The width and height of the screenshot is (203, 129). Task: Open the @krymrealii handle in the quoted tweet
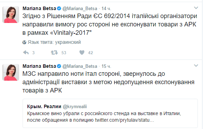(x=75, y=106)
